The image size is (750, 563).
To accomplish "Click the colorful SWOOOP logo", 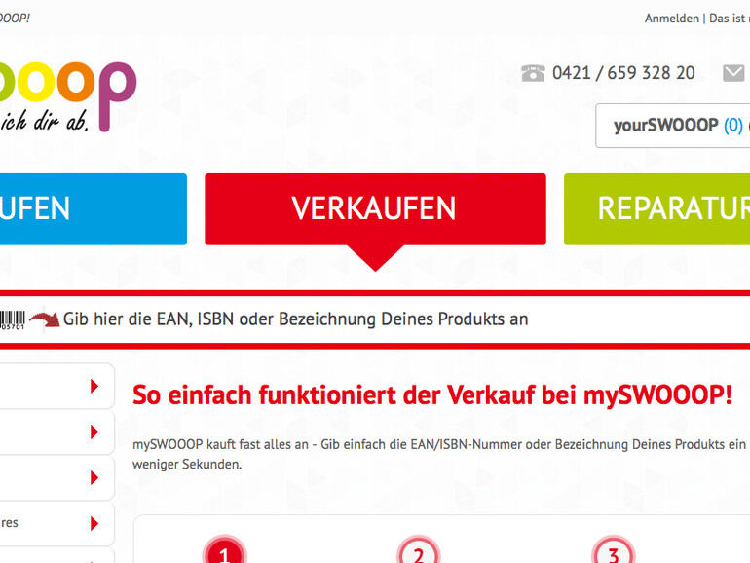I will click(68, 95).
